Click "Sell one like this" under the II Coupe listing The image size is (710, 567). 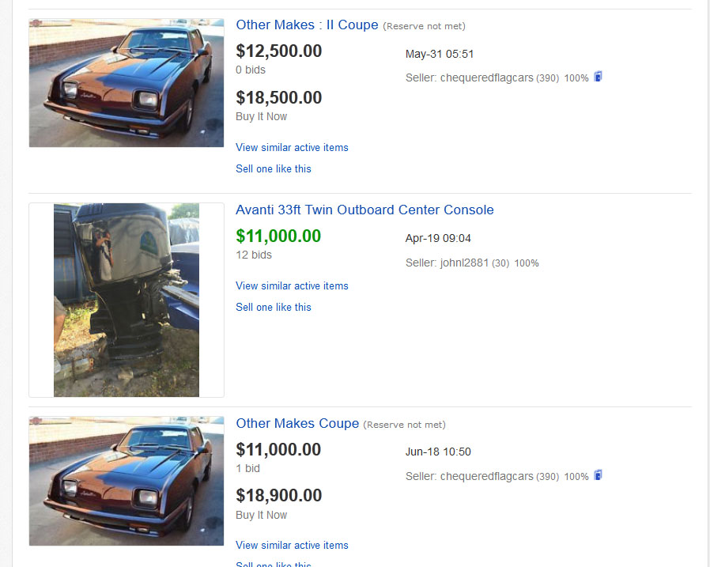274,169
